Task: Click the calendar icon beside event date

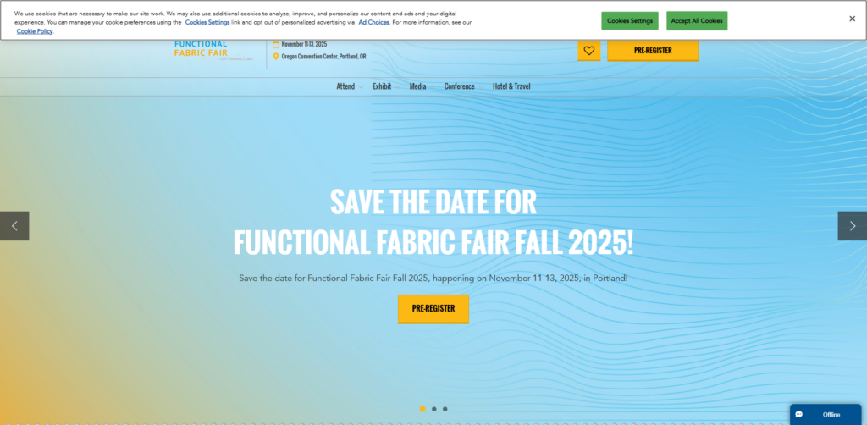Action: pyautogui.click(x=276, y=44)
